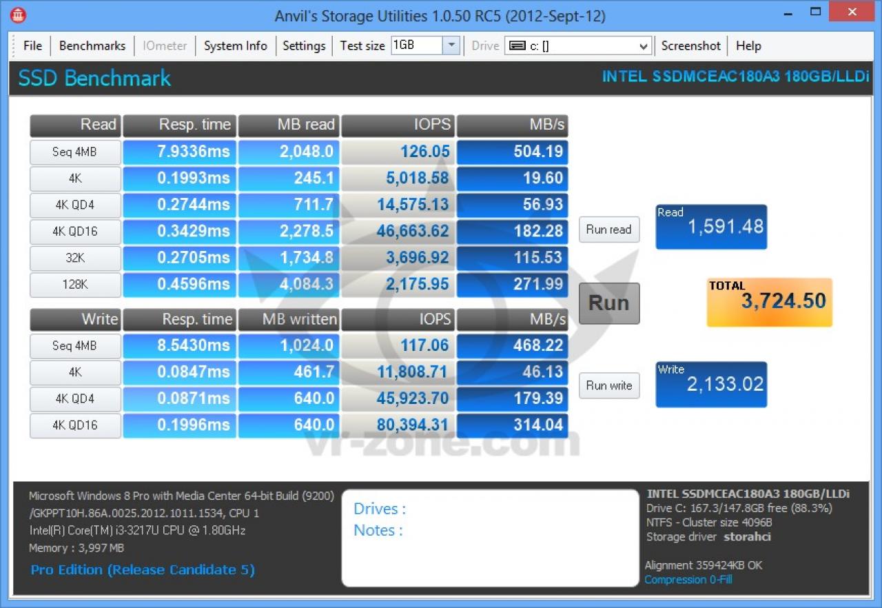Image resolution: width=882 pixels, height=608 pixels.
Task: Click the Write column header
Action: (x=75, y=320)
